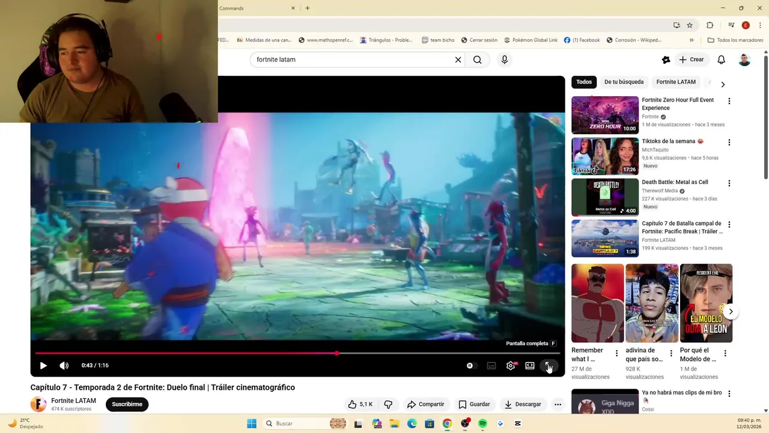Like the video with thumbs up
This screenshot has height=433, width=769.
point(360,404)
